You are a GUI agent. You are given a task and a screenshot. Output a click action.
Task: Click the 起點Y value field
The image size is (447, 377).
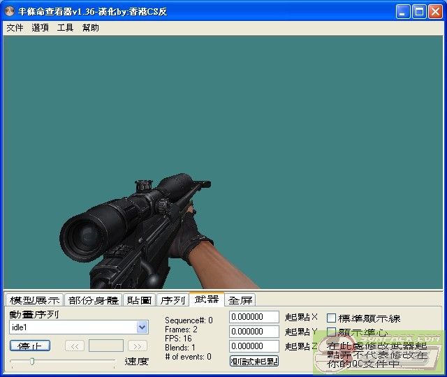click(x=254, y=332)
